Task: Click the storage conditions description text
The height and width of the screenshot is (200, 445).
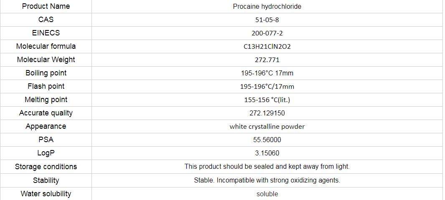Action: (x=267, y=166)
